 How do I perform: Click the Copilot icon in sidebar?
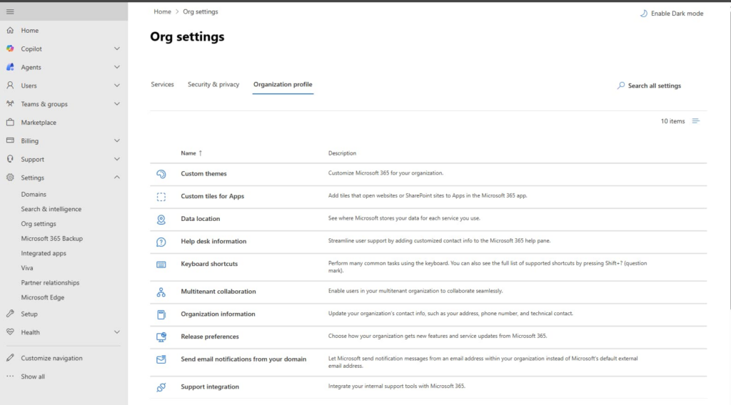pyautogui.click(x=10, y=49)
